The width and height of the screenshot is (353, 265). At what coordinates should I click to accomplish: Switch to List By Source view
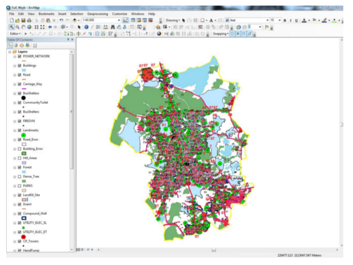click(16, 45)
